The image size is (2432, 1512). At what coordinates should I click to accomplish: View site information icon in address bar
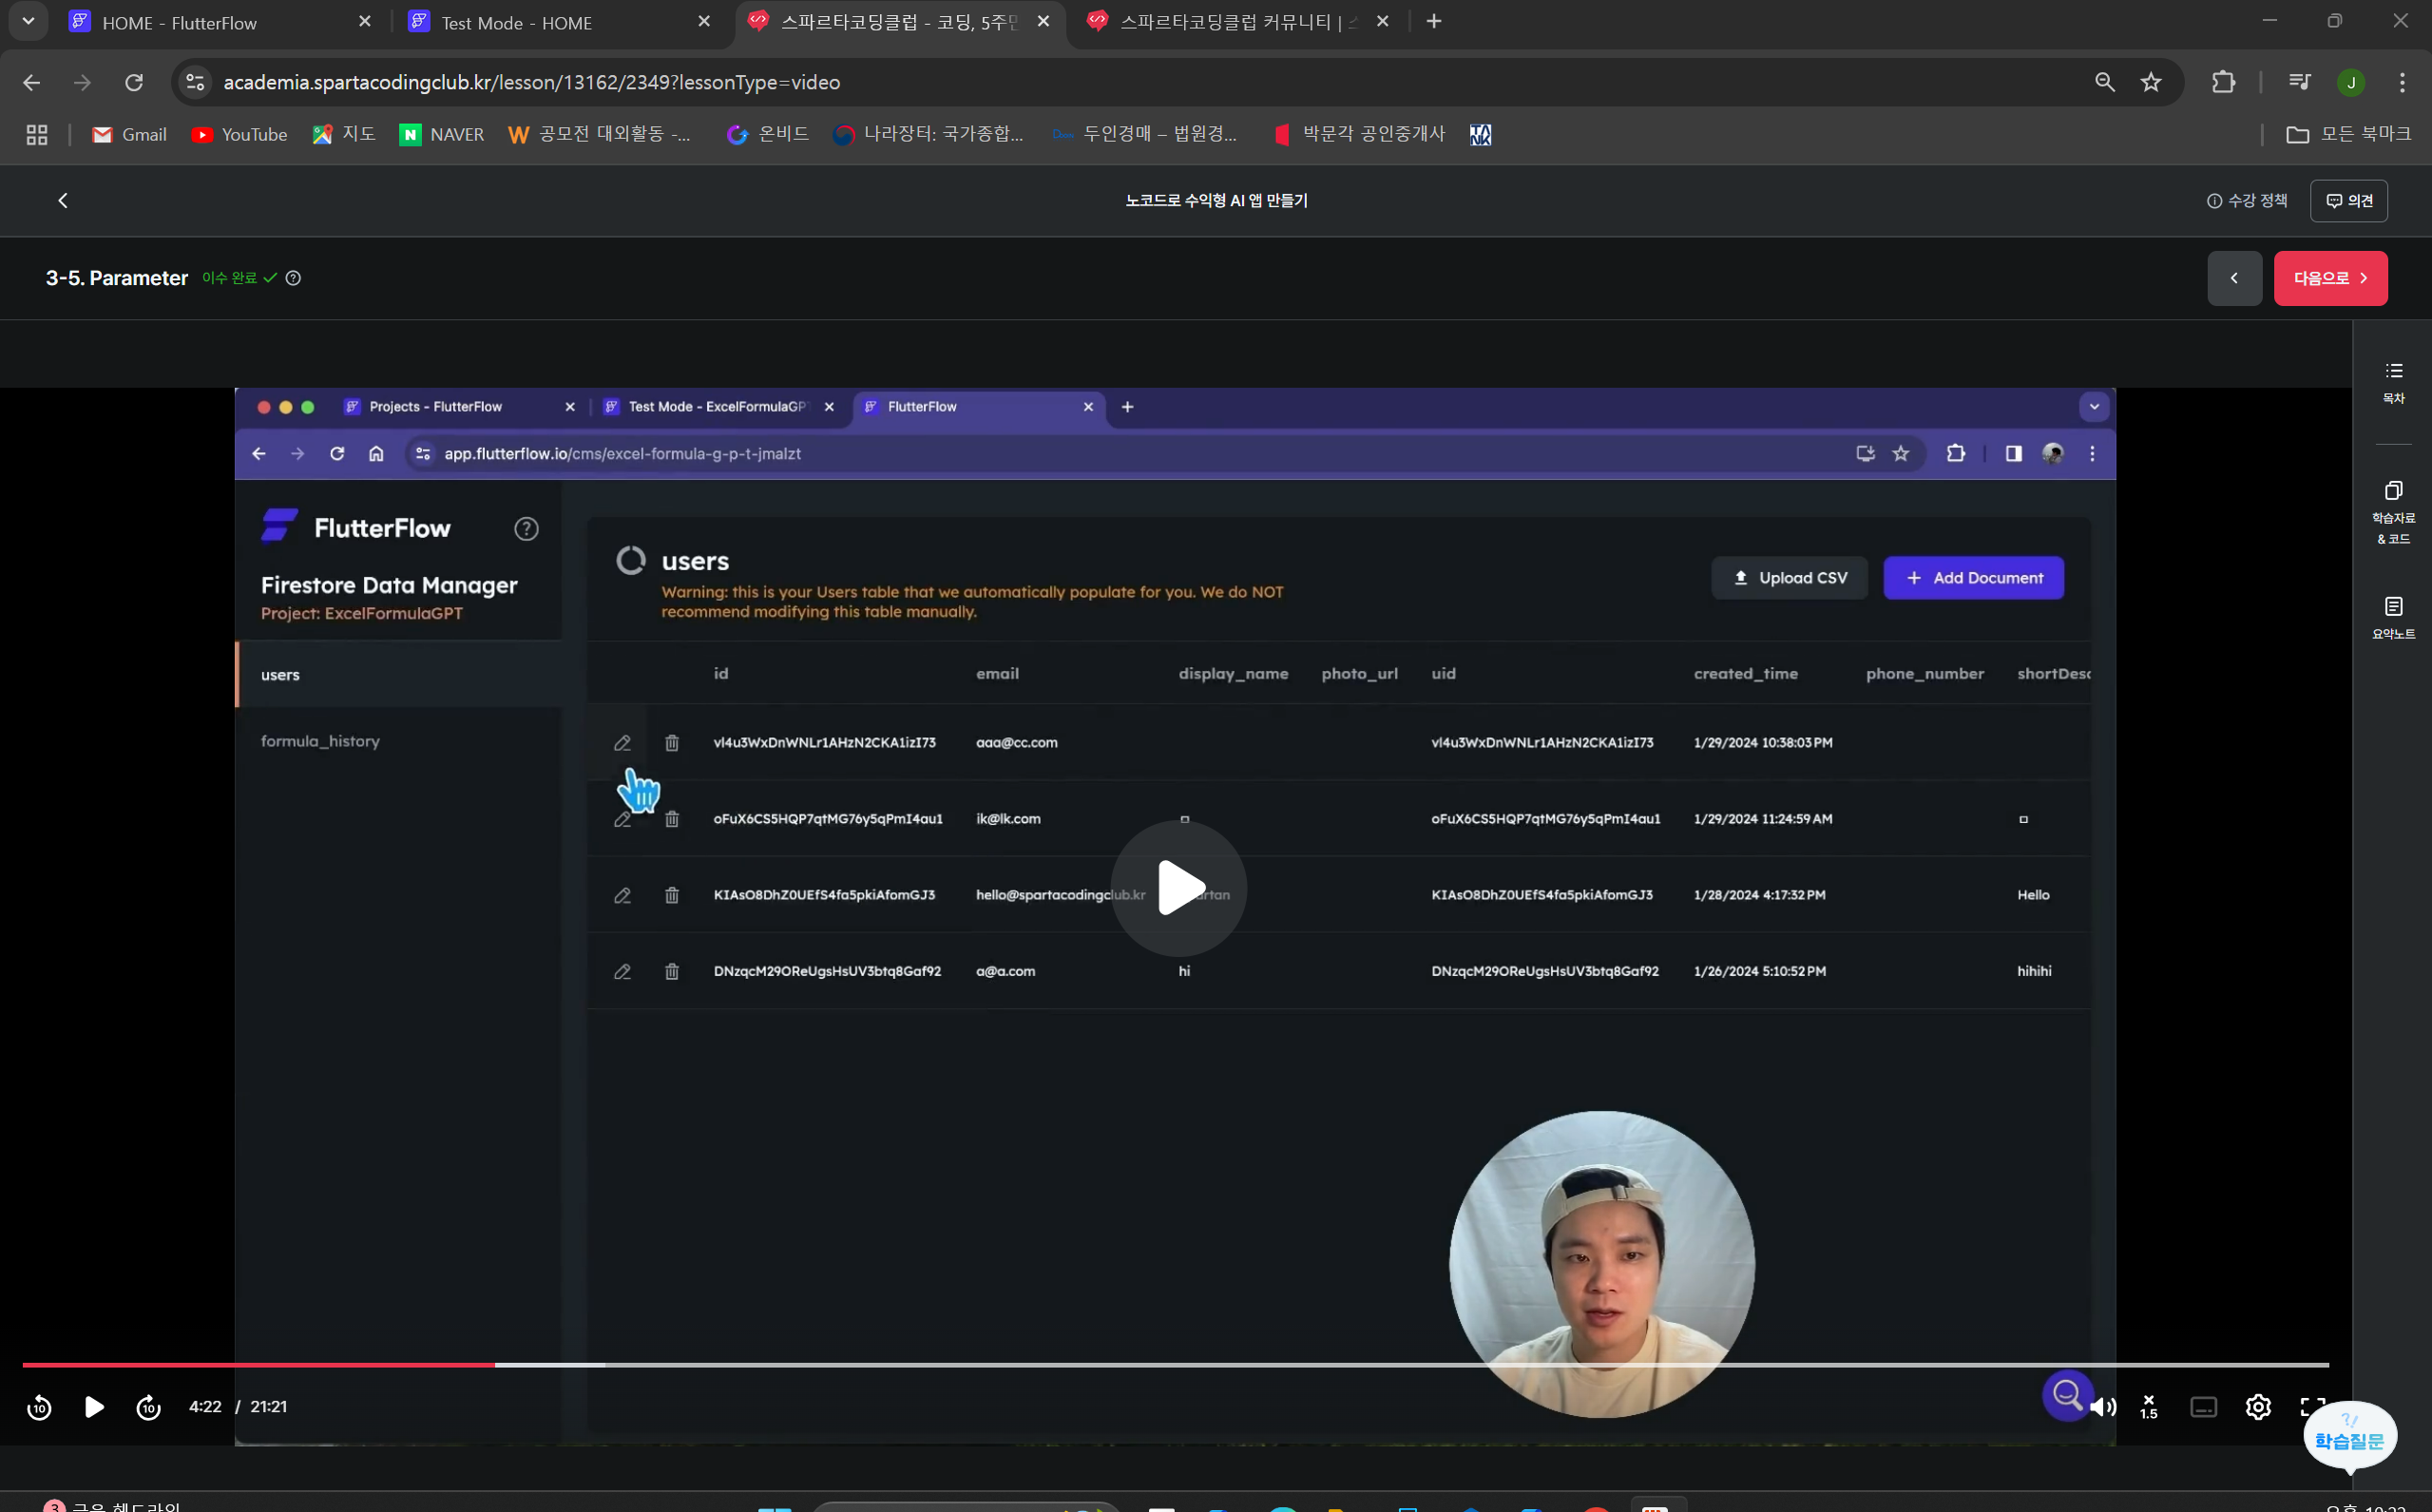(x=196, y=82)
